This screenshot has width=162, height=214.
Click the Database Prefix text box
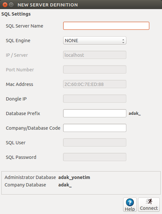[95, 113]
